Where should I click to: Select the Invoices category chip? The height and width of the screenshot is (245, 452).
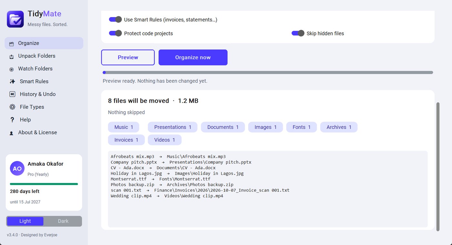point(126,140)
